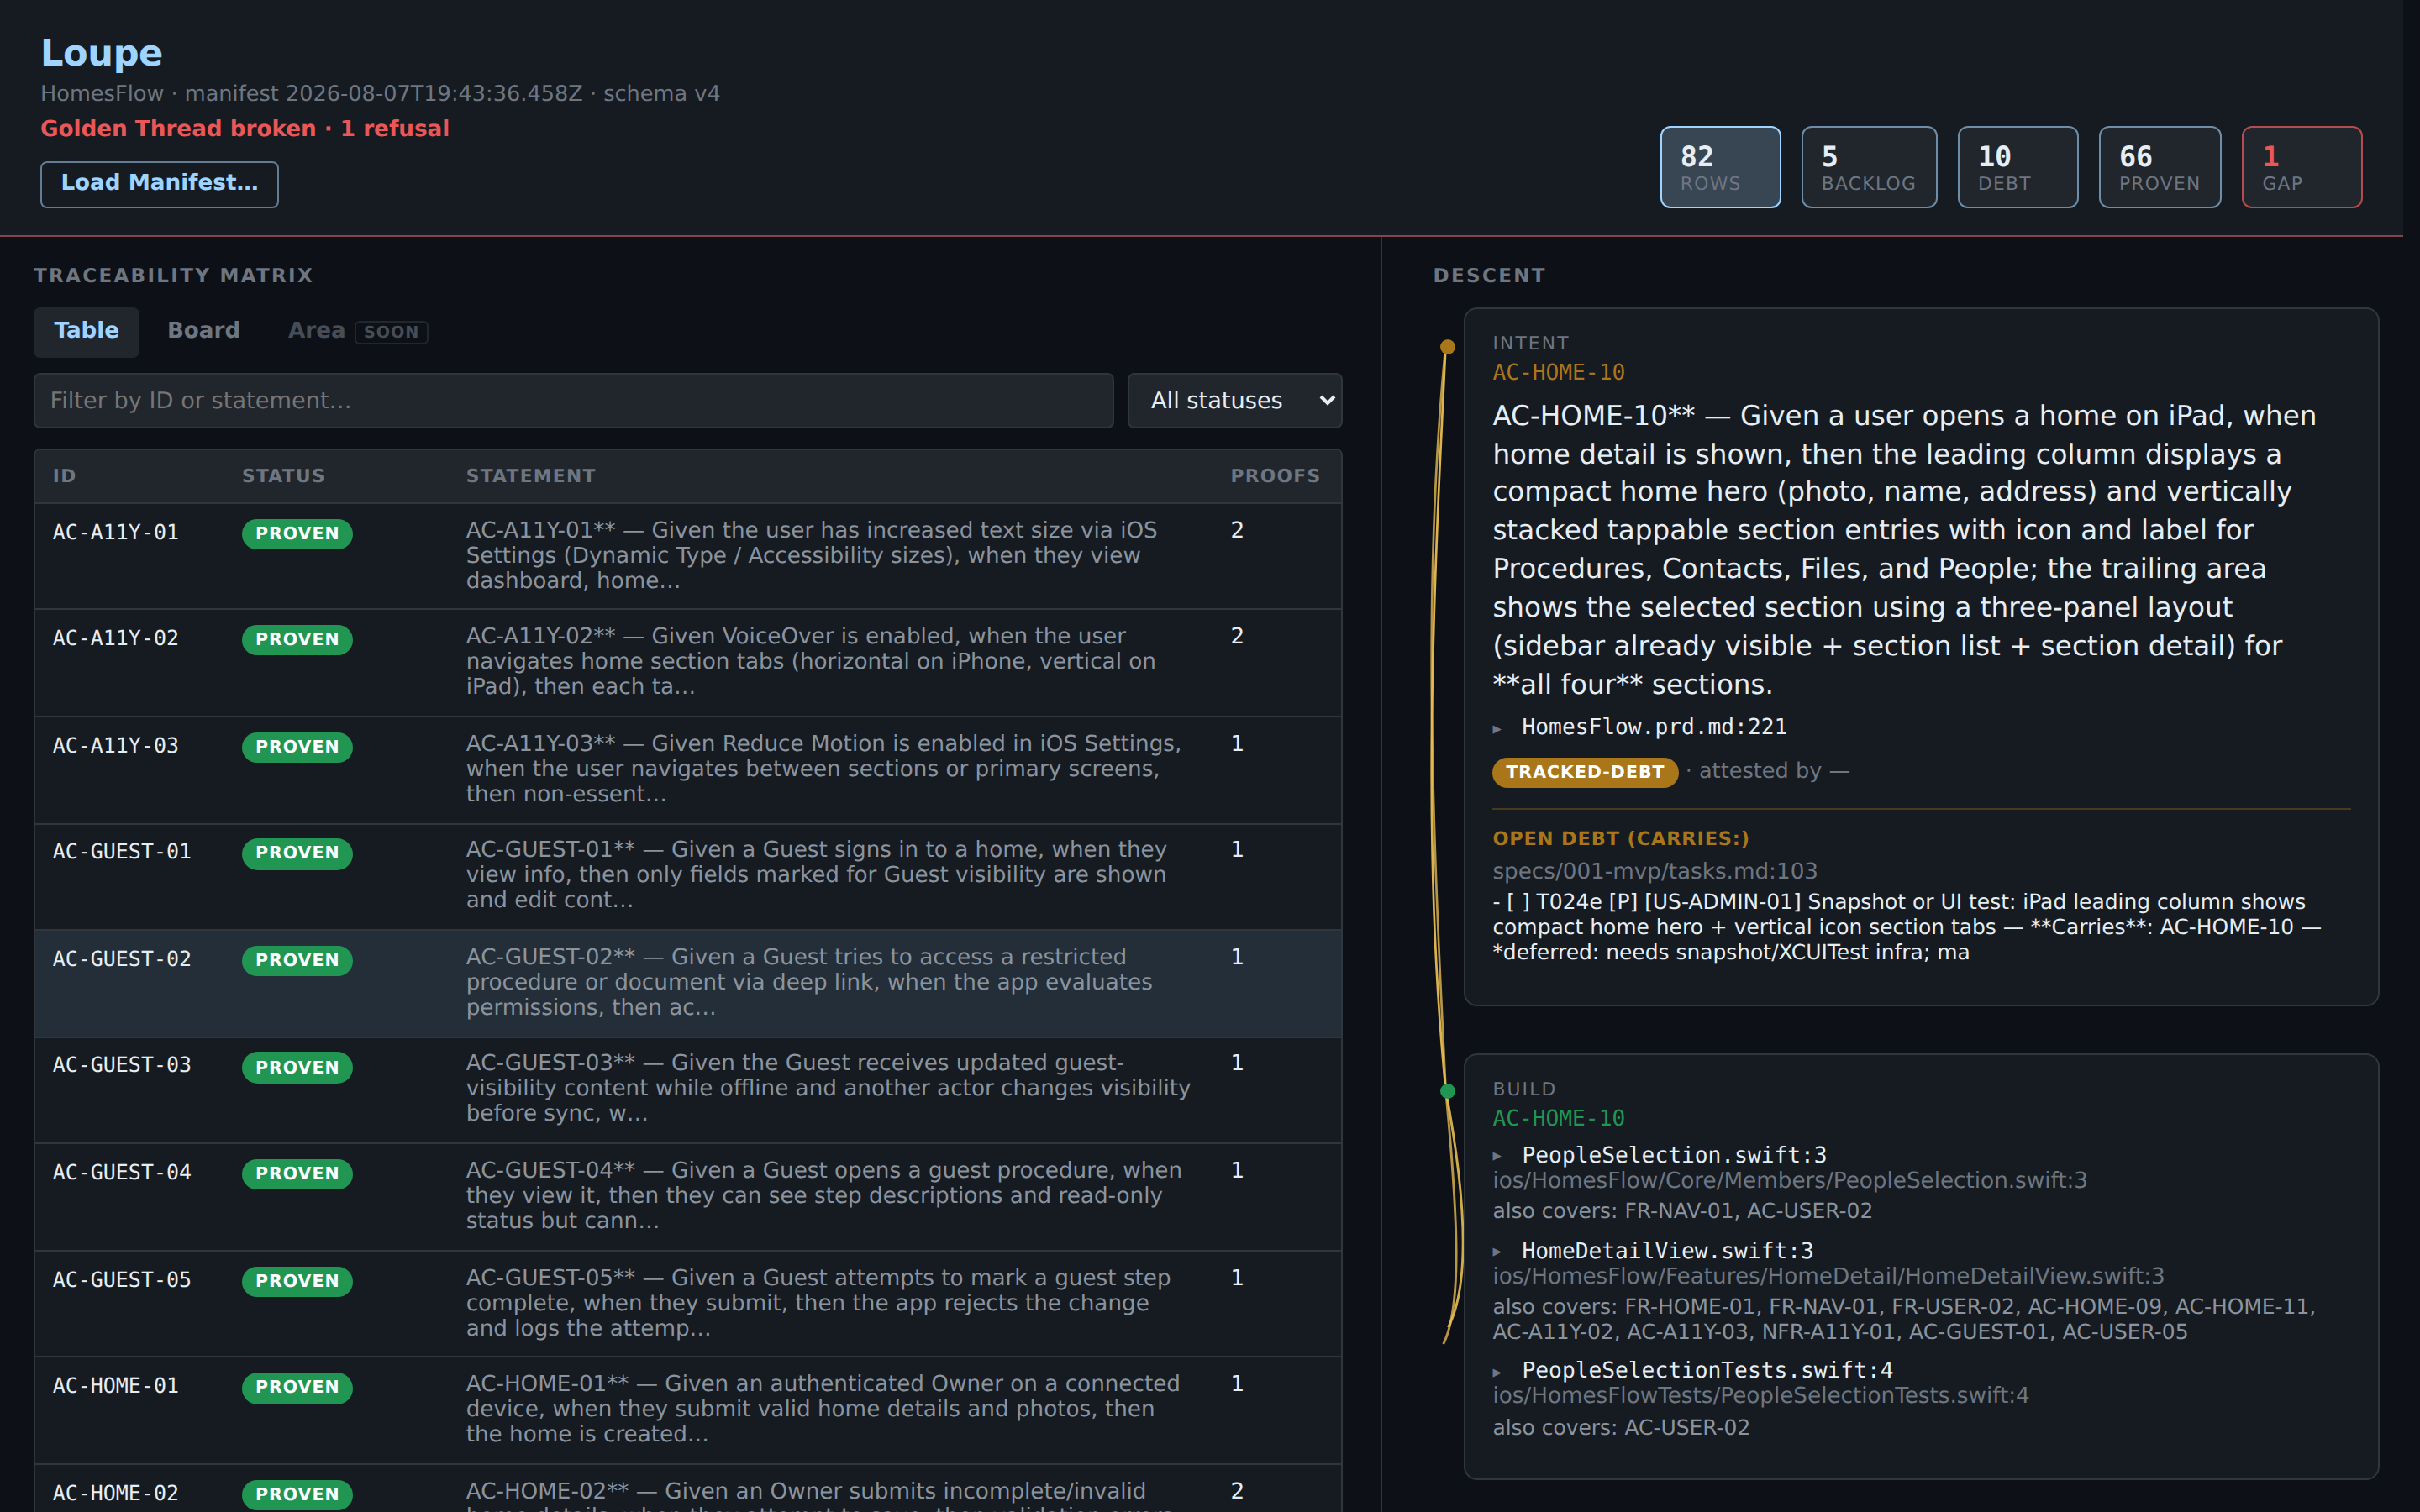This screenshot has height=1512, width=2420.
Task: Focus the Filter by ID or statement field
Action: click(x=573, y=401)
